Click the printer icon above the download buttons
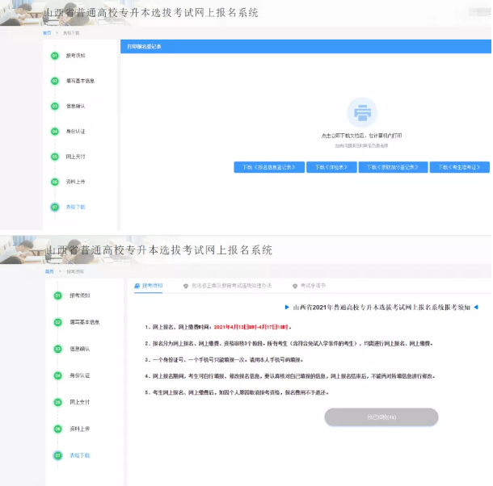The width and height of the screenshot is (493, 486). tap(362, 111)
